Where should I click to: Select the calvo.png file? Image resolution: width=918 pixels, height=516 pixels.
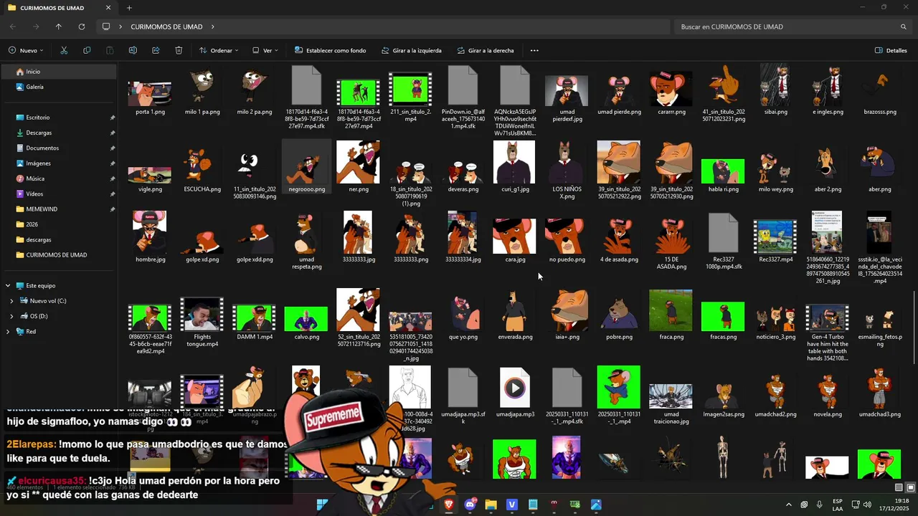pos(306,323)
